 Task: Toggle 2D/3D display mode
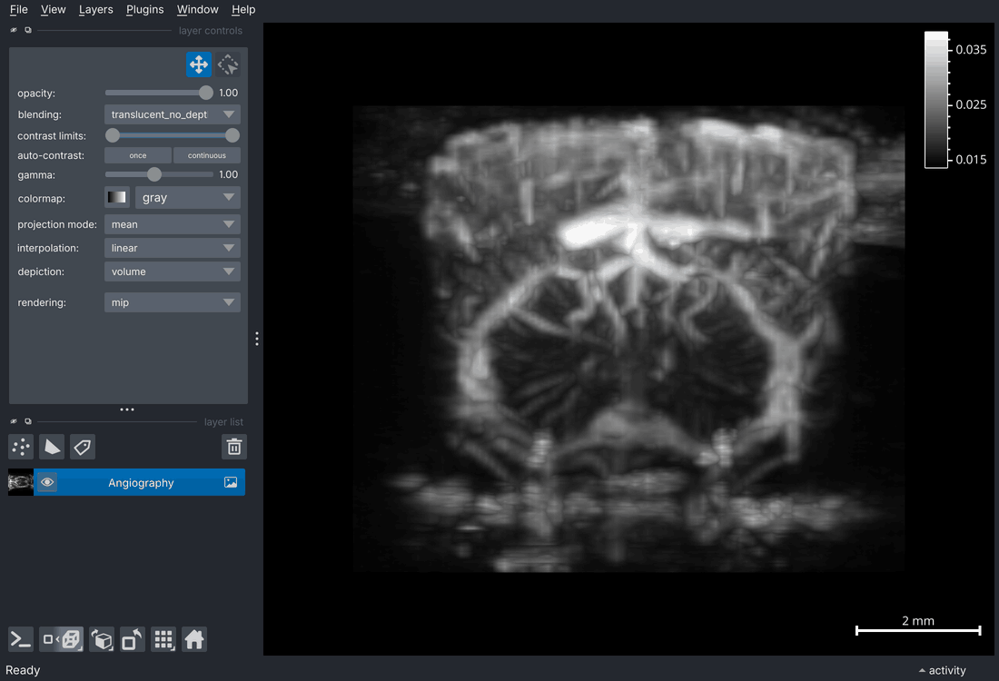pyautogui.click(x=60, y=639)
